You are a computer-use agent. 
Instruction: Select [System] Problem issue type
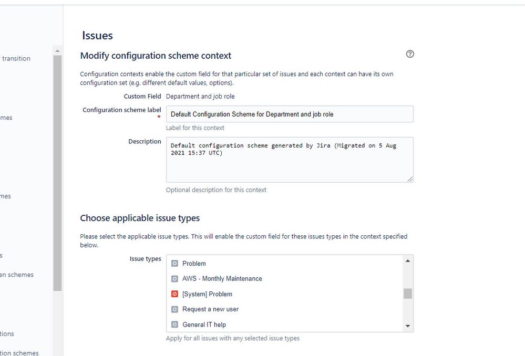207,294
